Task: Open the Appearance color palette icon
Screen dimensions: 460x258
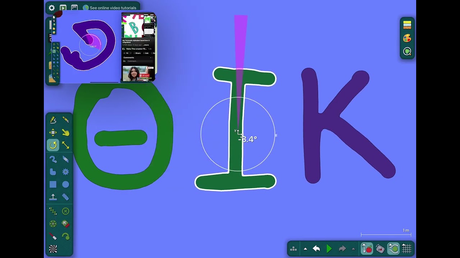Action: (407, 38)
